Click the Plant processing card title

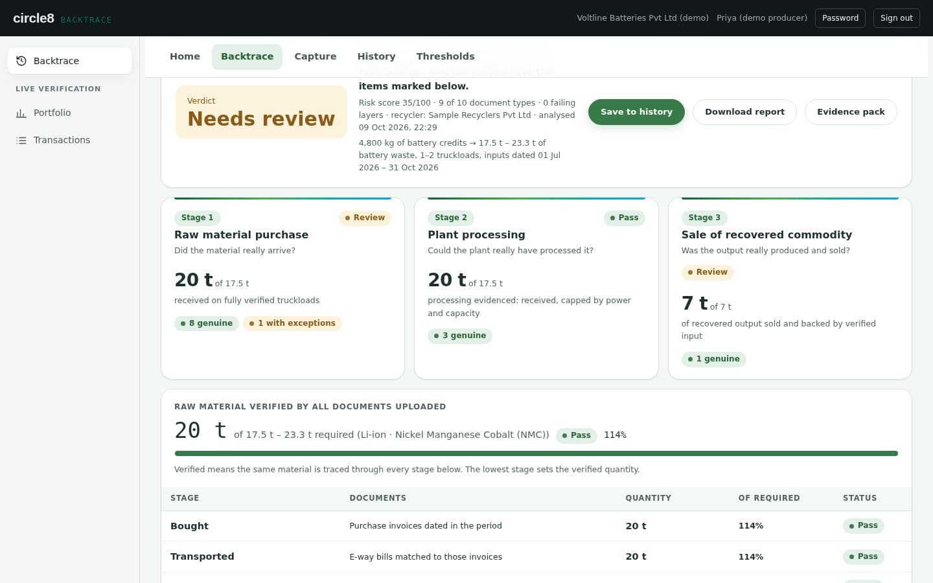coord(476,234)
